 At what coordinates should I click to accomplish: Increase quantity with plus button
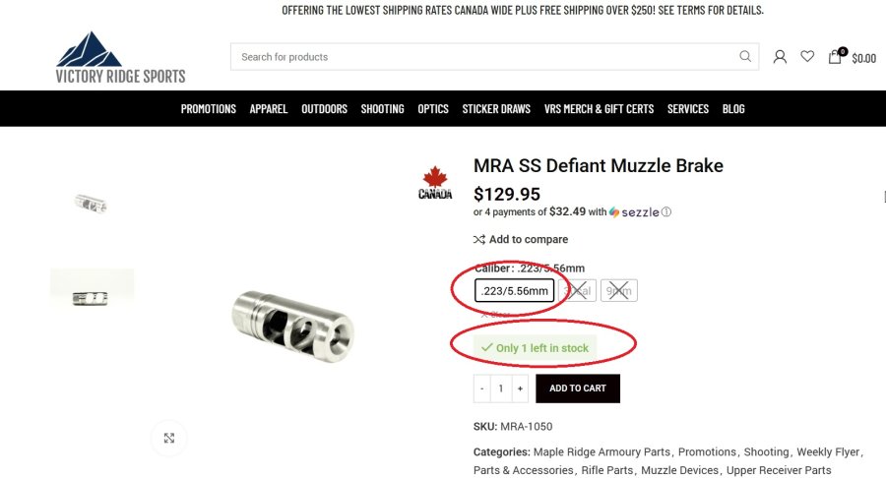[520, 388]
